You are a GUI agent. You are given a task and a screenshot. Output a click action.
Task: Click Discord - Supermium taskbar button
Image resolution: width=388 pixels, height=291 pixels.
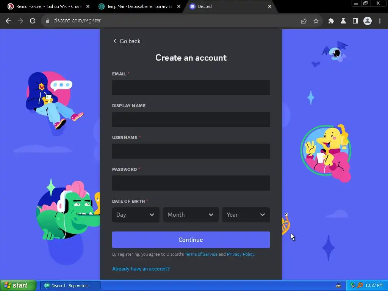70,286
